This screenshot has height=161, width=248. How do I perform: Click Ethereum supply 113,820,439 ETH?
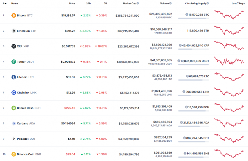point(198,31)
